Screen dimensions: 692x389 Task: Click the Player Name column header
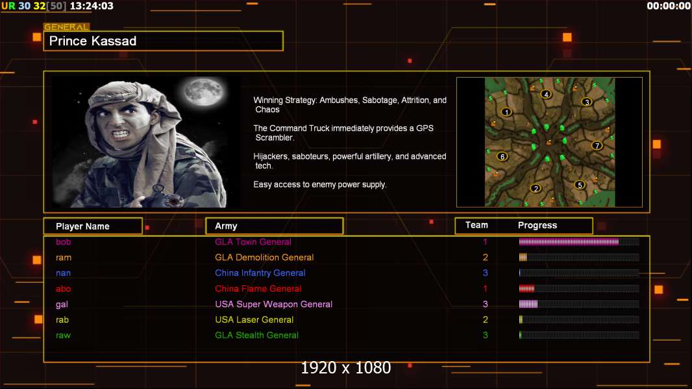pyautogui.click(x=93, y=226)
